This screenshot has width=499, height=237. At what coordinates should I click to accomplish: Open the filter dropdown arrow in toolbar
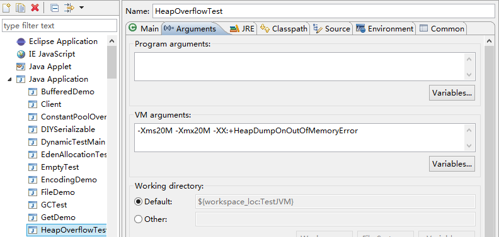pyautogui.click(x=81, y=8)
